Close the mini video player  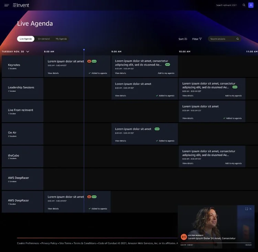tap(250, 209)
